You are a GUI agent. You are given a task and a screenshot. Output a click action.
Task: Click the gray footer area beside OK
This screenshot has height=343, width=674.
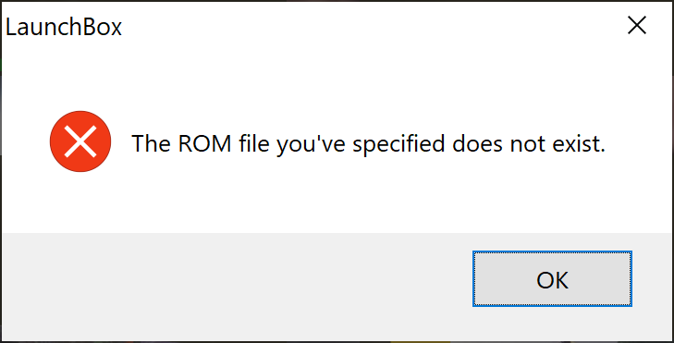[x=237, y=287]
